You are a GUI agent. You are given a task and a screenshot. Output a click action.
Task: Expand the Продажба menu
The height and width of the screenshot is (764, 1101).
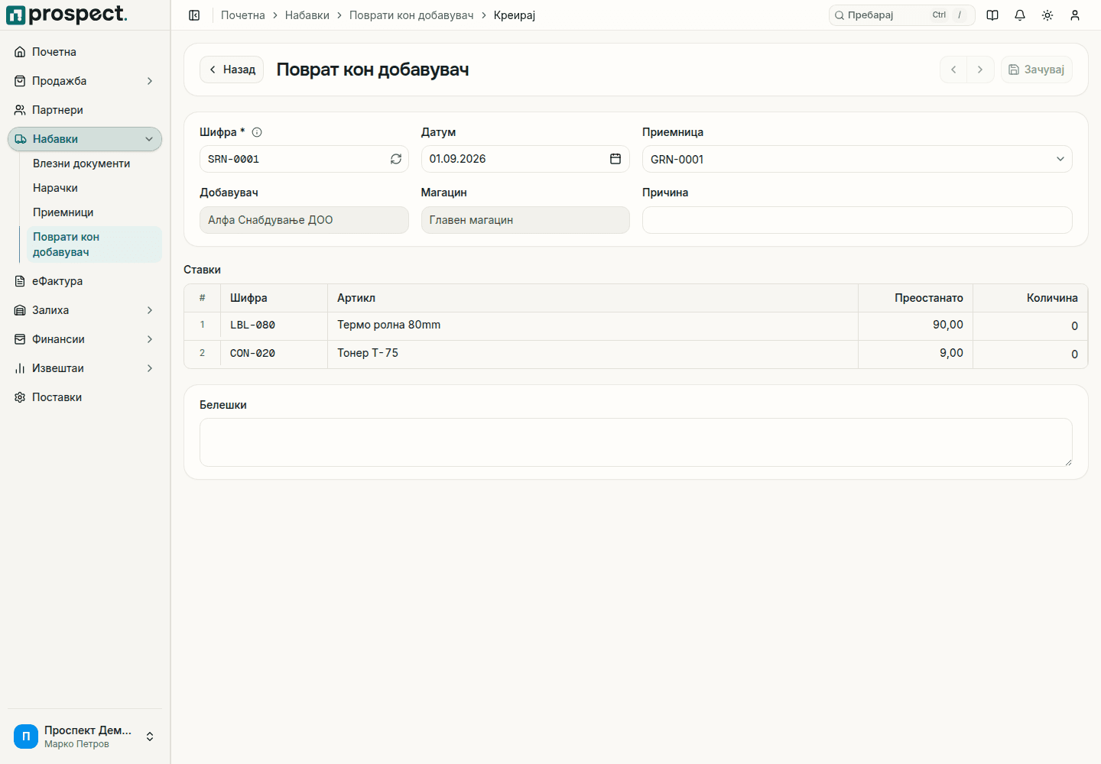pos(85,81)
